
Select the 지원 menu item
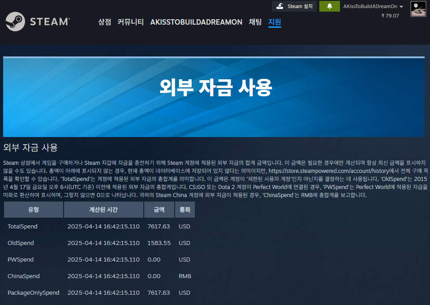click(x=275, y=22)
